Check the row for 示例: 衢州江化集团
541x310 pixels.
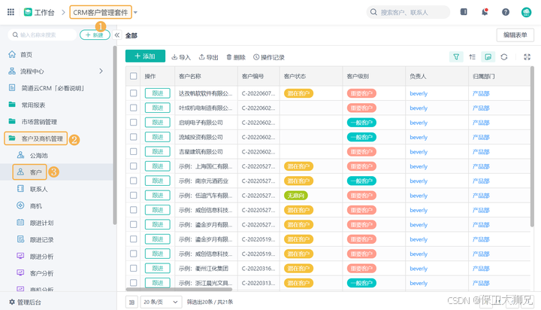click(134, 268)
